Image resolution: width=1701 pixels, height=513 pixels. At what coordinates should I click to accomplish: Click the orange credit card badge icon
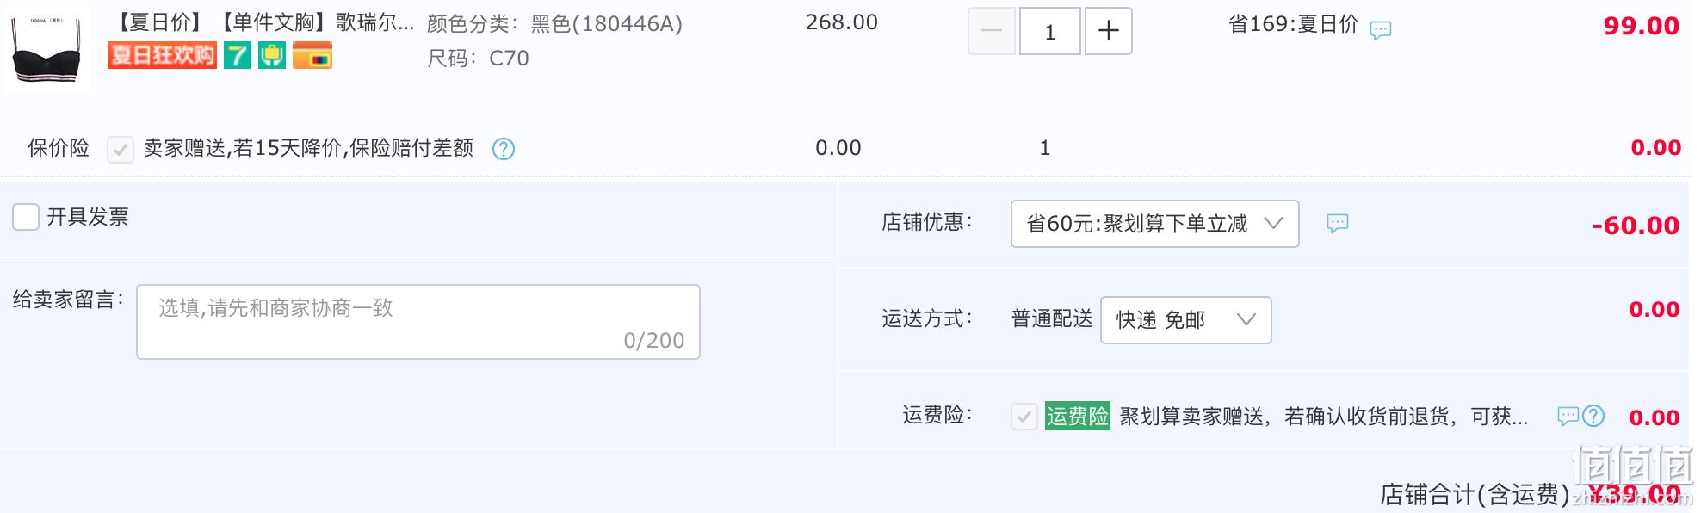click(312, 56)
